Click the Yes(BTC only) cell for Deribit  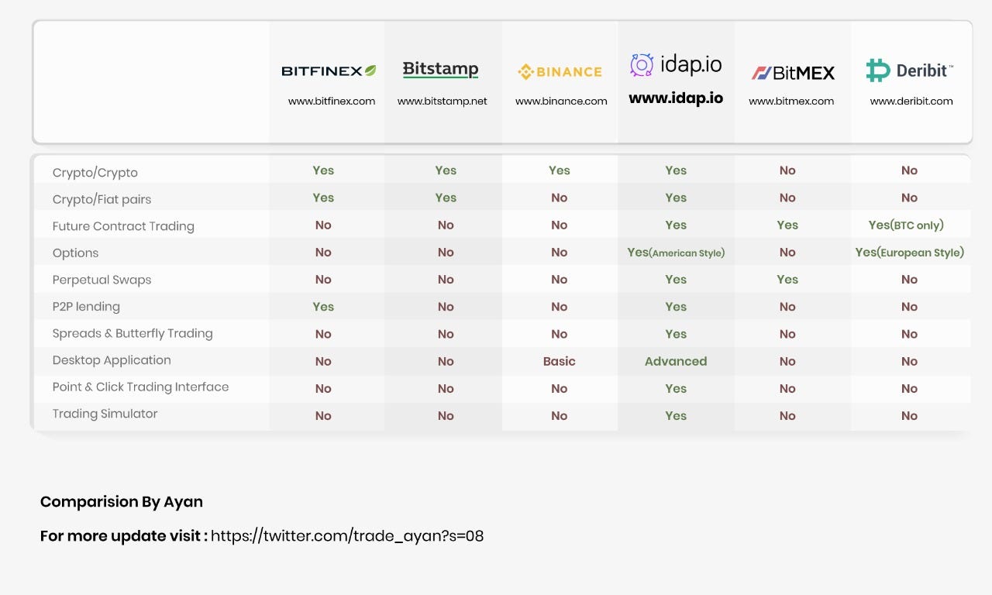coord(906,225)
